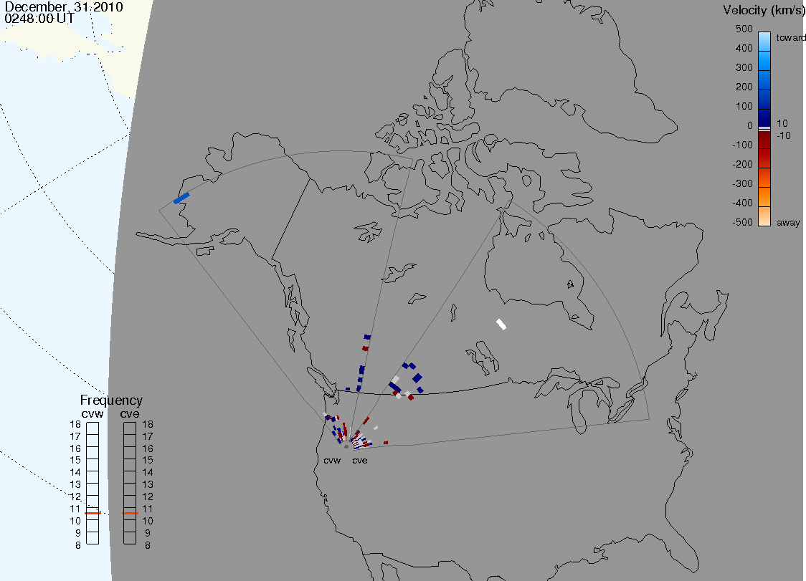This screenshot has width=806, height=581.
Task: Click the '-500' velocity label
Action: [x=742, y=222]
